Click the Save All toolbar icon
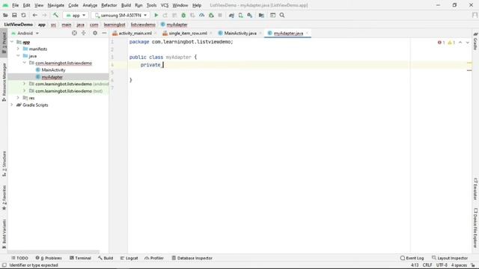The width and height of the screenshot is (479, 269). click(14, 15)
